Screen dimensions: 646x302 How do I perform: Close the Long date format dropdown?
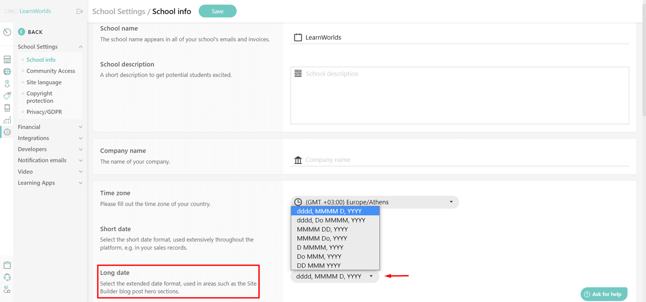pos(335,276)
